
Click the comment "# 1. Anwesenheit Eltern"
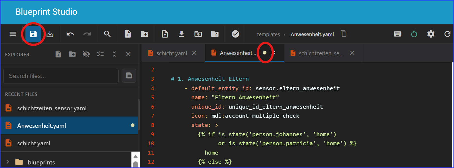[x=210, y=79]
